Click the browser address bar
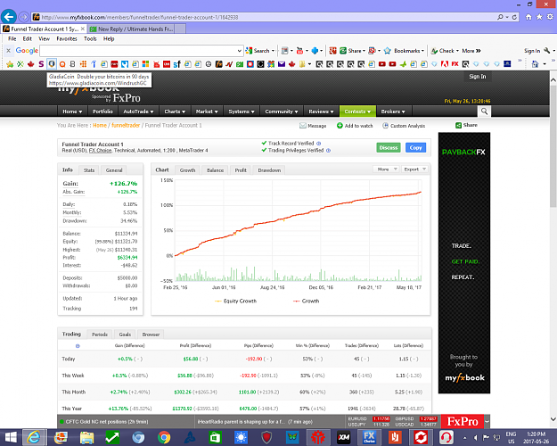 (x=265, y=17)
